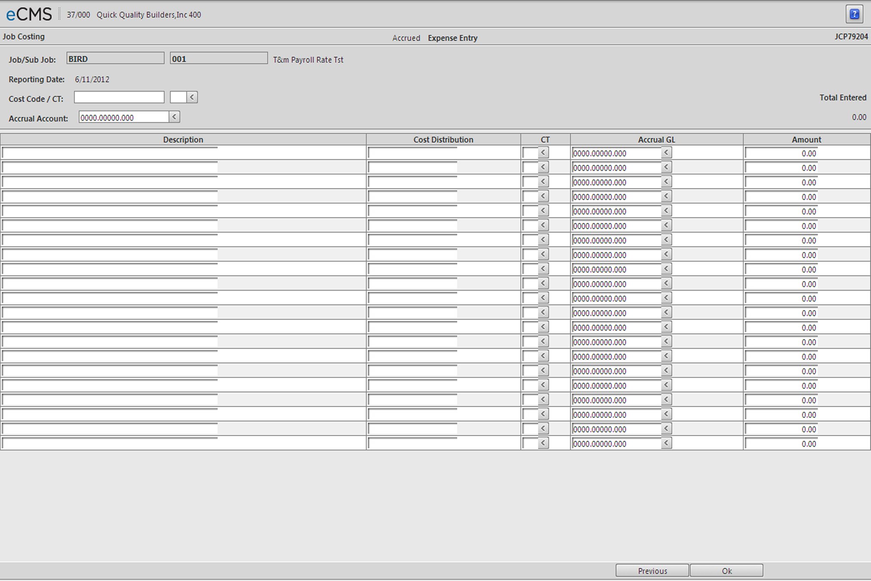Click second row Amount field
The image size is (871, 581).
click(x=781, y=168)
